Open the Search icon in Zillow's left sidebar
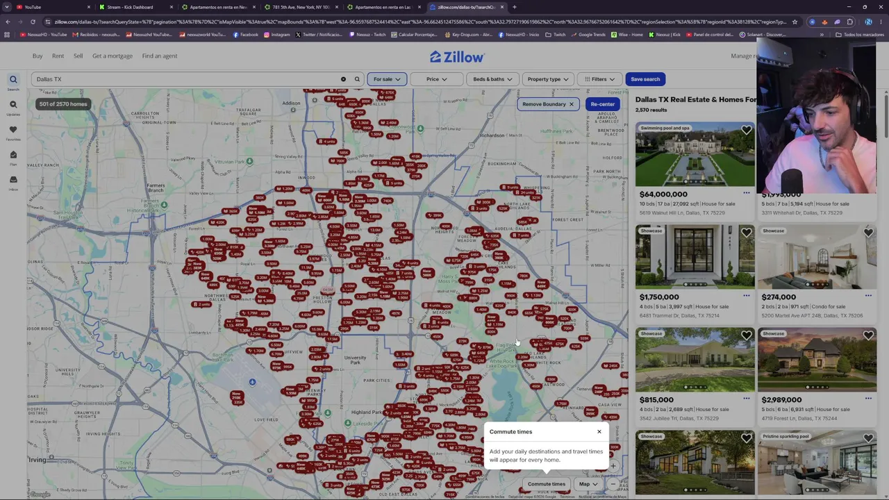The width and height of the screenshot is (889, 500). pos(13,80)
